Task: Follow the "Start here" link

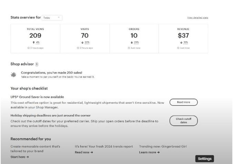Action: click(19, 157)
